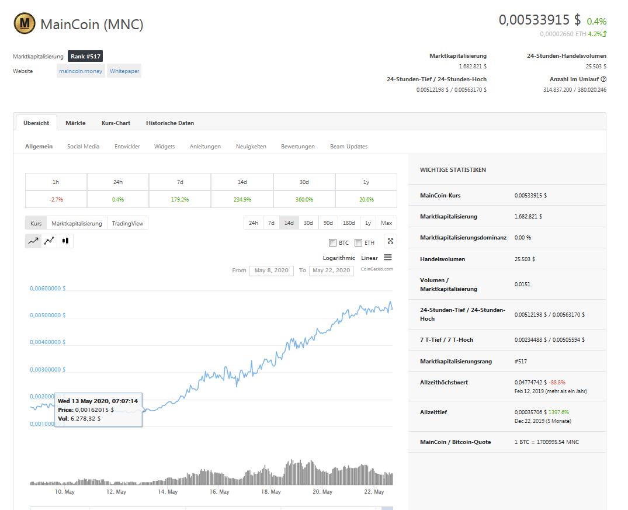Viewport: 628px width, 510px height.
Task: Click the CoinGecko.com chart credit
Action: pos(377,269)
